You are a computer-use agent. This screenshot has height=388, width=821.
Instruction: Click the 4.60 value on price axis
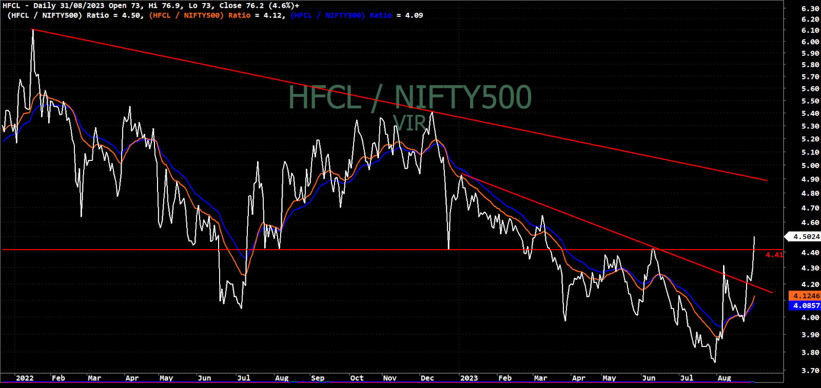click(x=810, y=223)
